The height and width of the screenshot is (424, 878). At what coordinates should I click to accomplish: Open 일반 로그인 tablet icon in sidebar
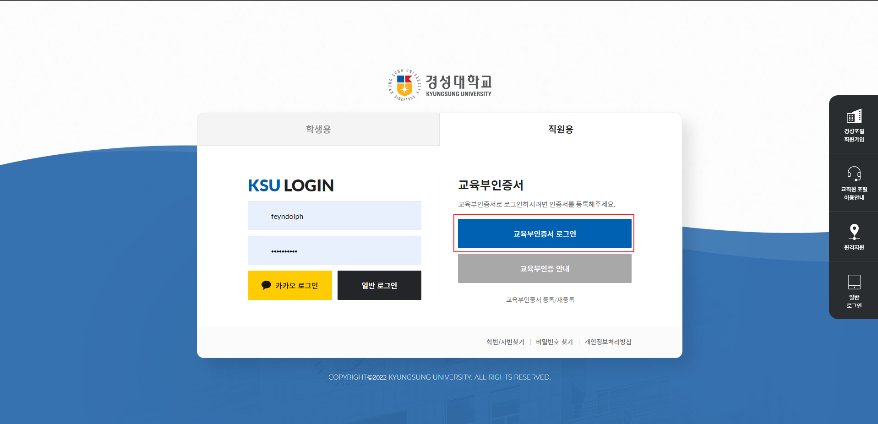854,282
